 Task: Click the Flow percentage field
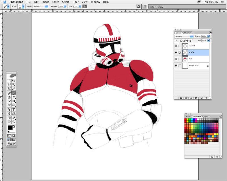tap(76, 6)
